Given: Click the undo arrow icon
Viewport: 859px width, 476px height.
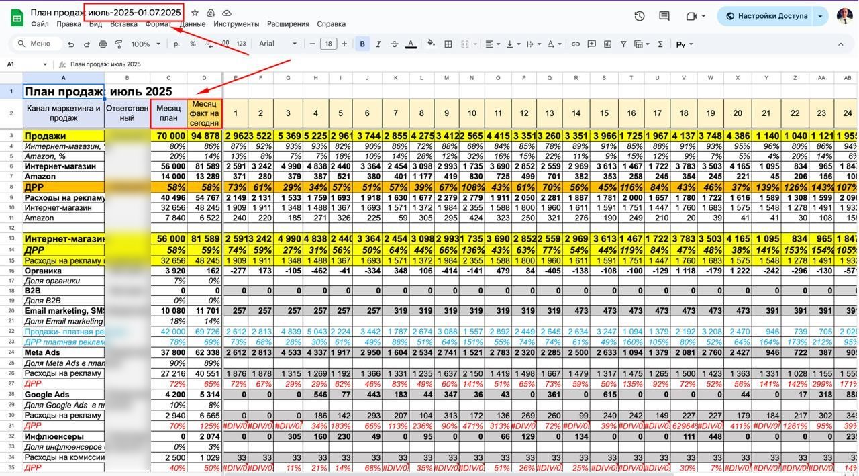Looking at the screenshot, I should [71, 44].
